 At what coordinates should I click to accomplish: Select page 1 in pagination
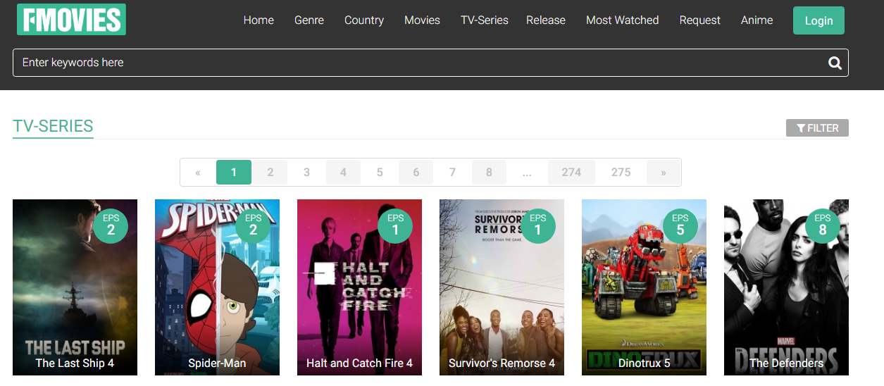tap(234, 172)
